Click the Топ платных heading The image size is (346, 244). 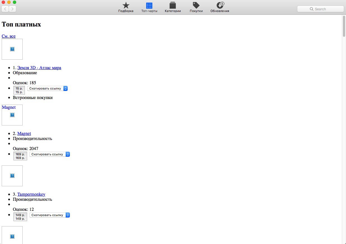(21, 24)
